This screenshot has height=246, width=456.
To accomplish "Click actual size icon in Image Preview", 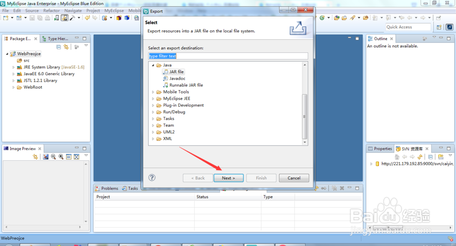I will click(69, 157).
